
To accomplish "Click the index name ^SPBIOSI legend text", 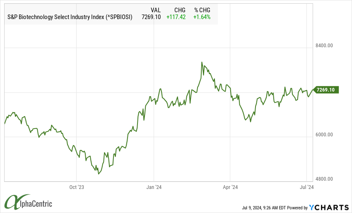I will [70, 17].
